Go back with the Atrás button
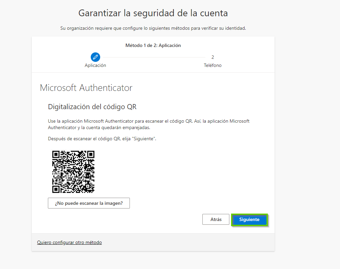340x269 pixels. pyautogui.click(x=216, y=219)
